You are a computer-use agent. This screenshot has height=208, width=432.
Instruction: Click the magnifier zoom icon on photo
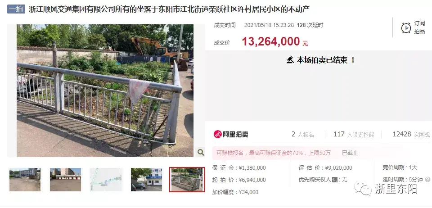pos(201,152)
